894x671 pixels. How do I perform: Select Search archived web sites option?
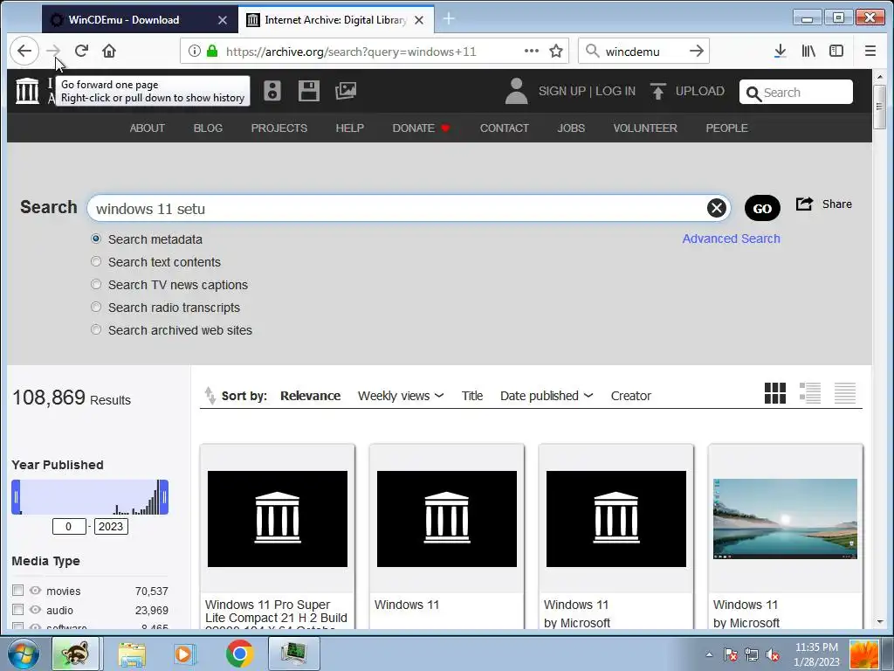coord(96,329)
